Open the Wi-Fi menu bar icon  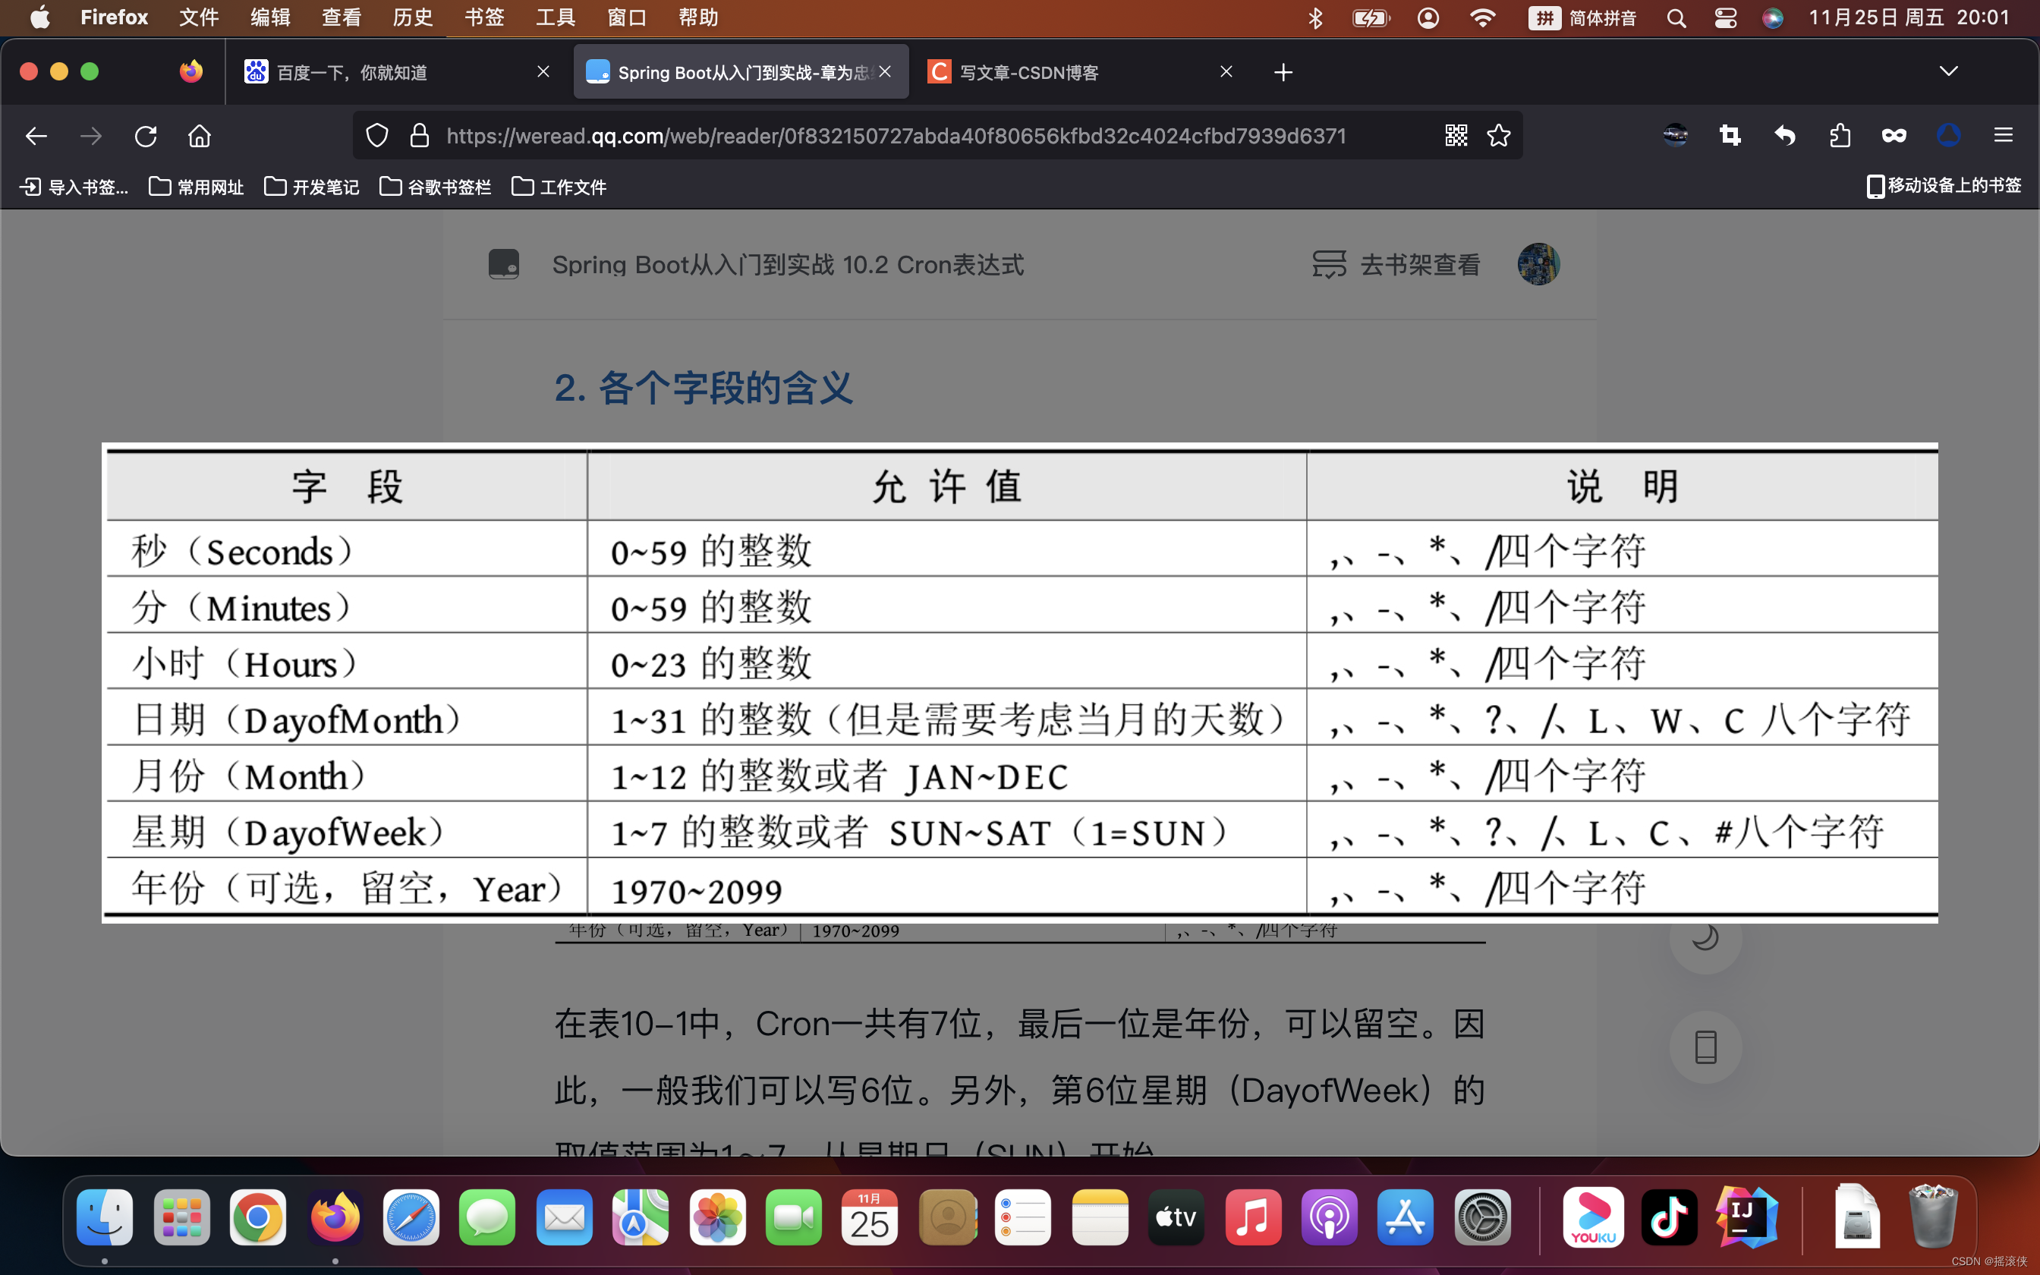(1482, 17)
